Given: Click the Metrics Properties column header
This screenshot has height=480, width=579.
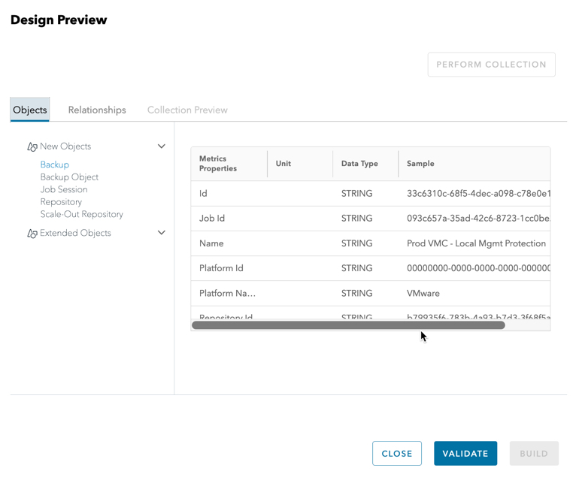Looking at the screenshot, I should pos(229,164).
